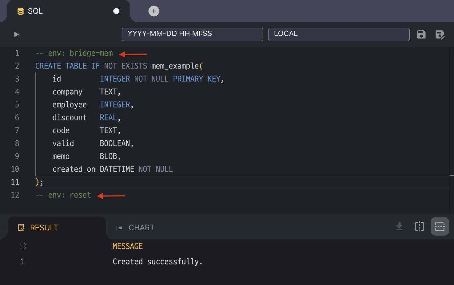Click the 'Created successfully.' message cell
The width and height of the screenshot is (454, 285).
pos(157,262)
